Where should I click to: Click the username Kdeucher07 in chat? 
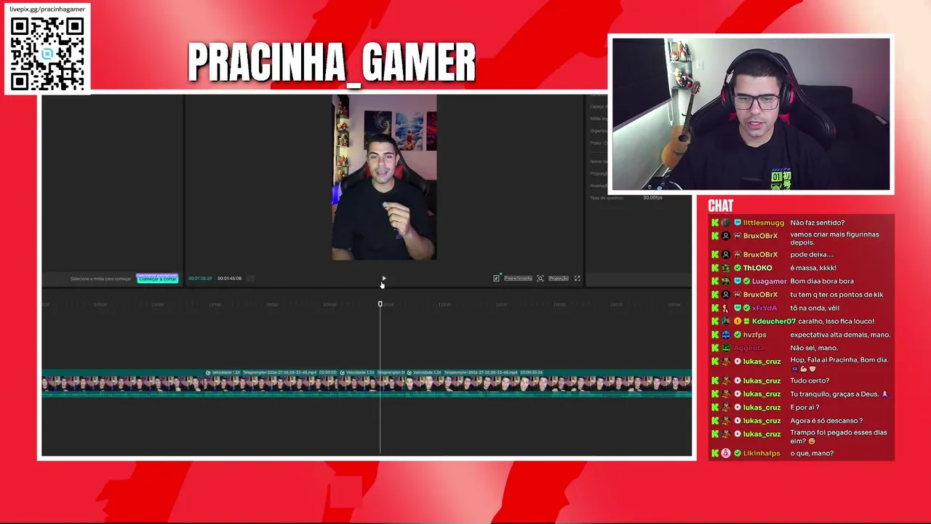click(774, 321)
